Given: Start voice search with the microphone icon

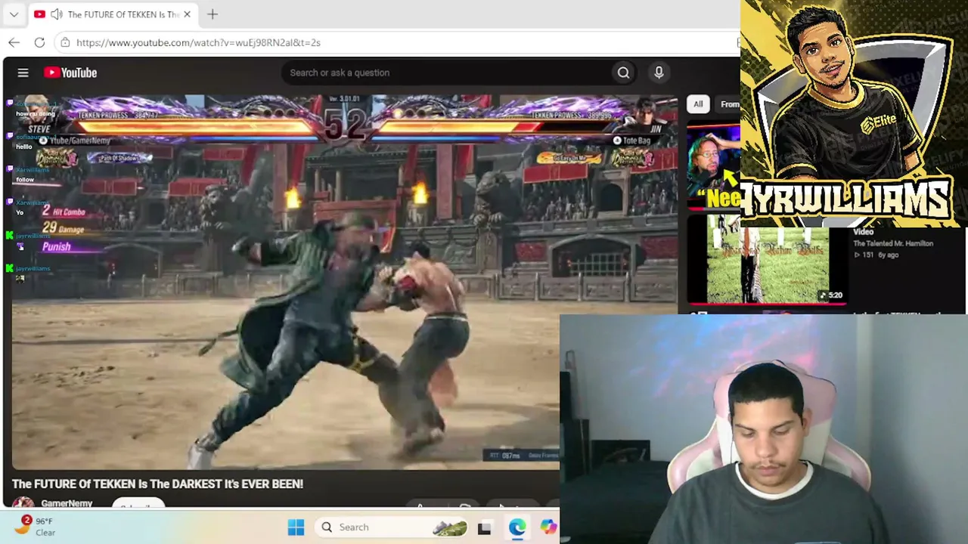Looking at the screenshot, I should coord(659,73).
